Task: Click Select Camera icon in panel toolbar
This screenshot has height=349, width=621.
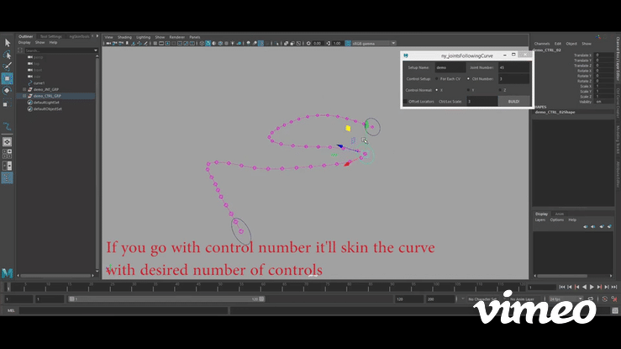Action: (x=108, y=43)
